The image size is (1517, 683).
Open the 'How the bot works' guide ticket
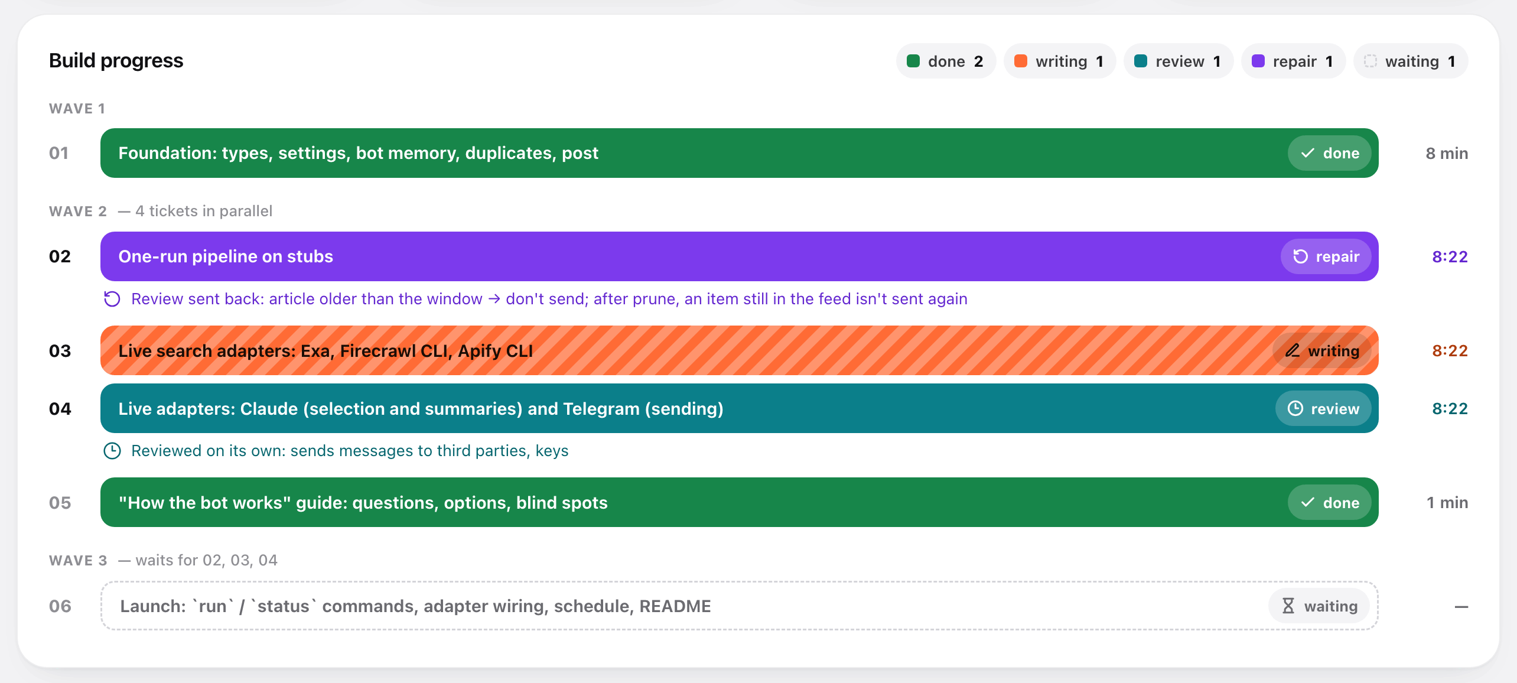740,502
